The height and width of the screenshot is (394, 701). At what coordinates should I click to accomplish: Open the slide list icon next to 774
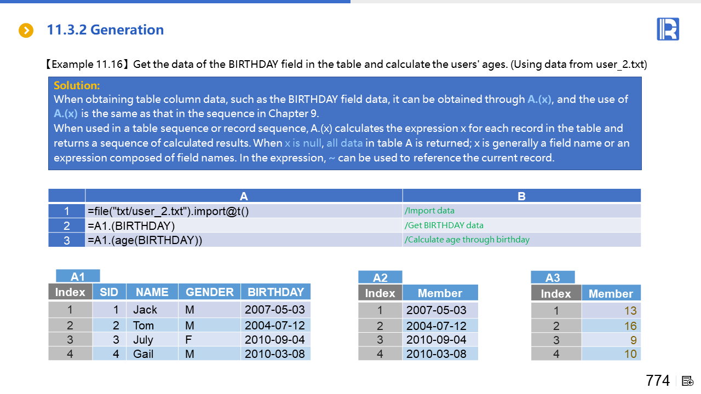coord(688,381)
